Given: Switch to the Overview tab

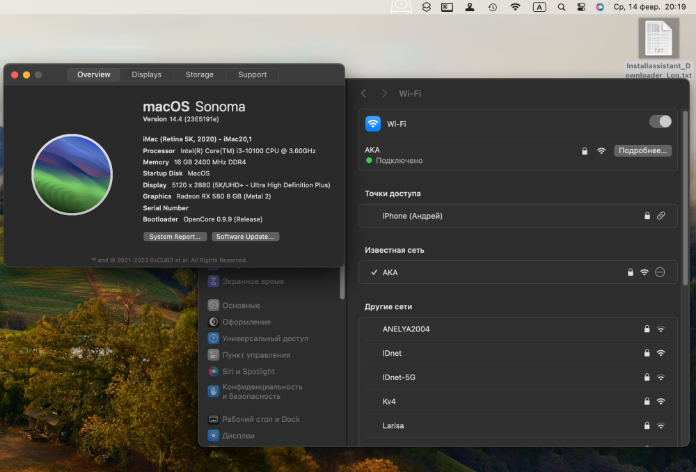Looking at the screenshot, I should 94,74.
